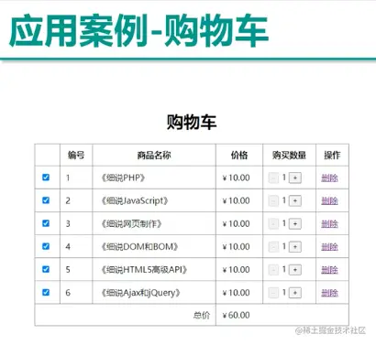Click the 编号 column header
Image resolution: width=376 pixels, height=345 pixels.
76,155
